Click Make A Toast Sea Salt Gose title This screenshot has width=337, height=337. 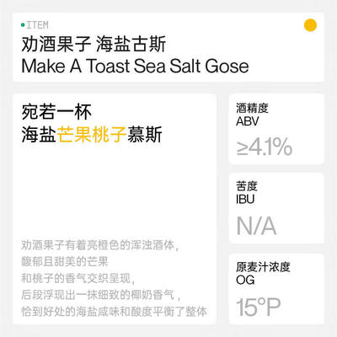click(x=135, y=67)
